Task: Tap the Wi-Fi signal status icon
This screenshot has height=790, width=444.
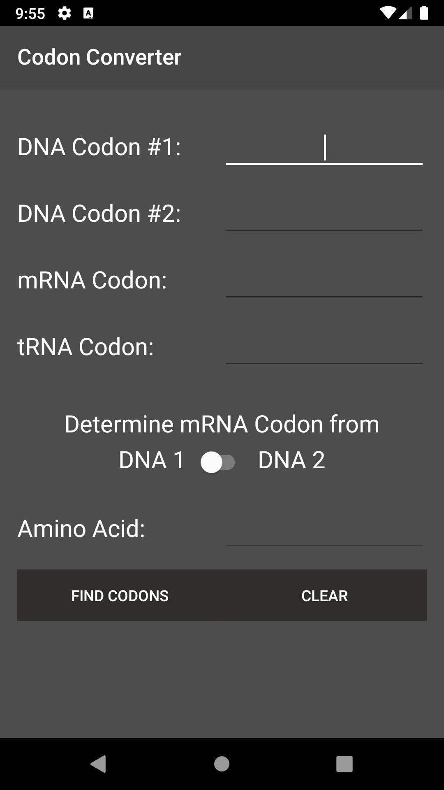Action: click(388, 13)
